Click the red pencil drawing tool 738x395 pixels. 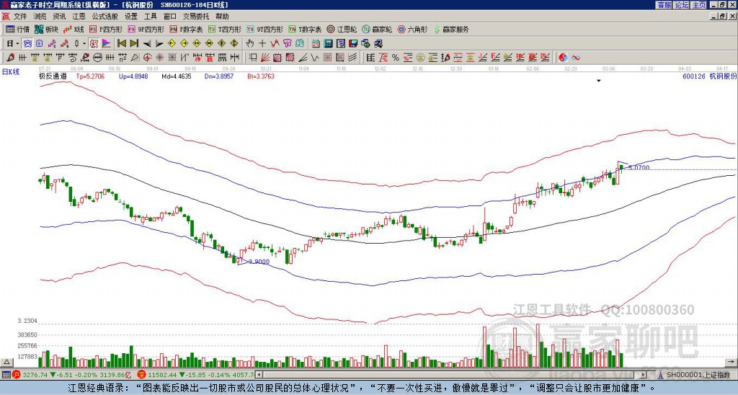coord(10,58)
